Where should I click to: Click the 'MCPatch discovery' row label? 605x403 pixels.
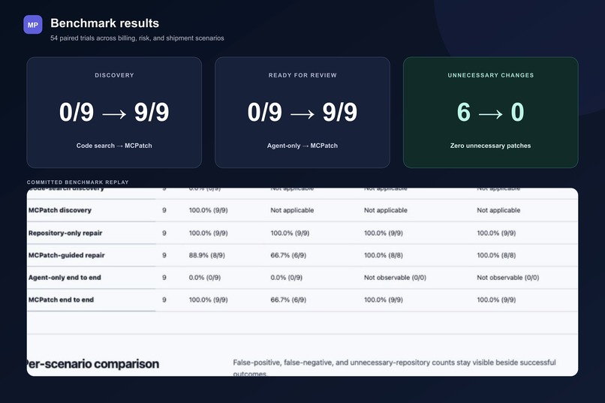[x=60, y=210]
